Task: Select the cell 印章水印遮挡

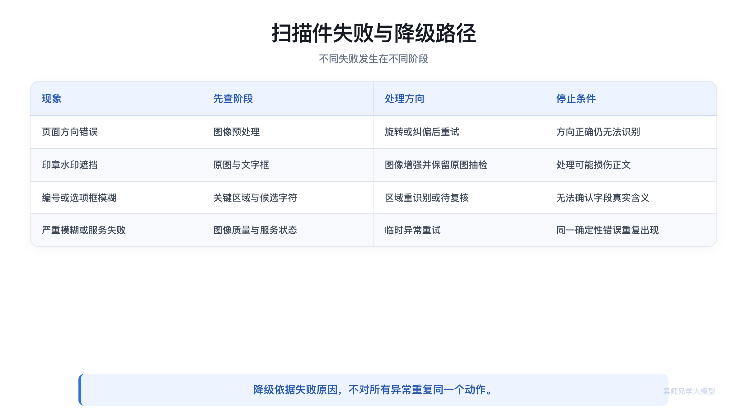Action: [x=116, y=165]
